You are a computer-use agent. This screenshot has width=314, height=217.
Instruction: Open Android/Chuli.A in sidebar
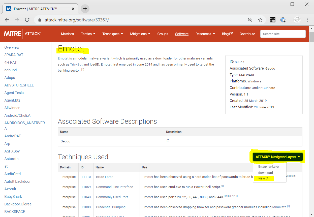tap(17, 115)
